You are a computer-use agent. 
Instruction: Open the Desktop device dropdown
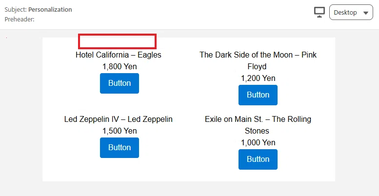click(x=351, y=12)
